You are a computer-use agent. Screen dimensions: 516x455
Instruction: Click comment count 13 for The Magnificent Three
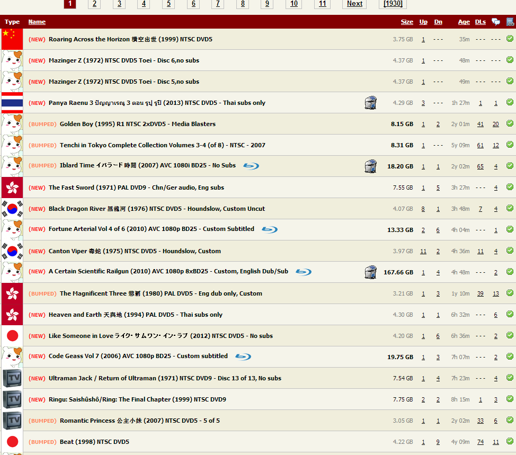(495, 294)
